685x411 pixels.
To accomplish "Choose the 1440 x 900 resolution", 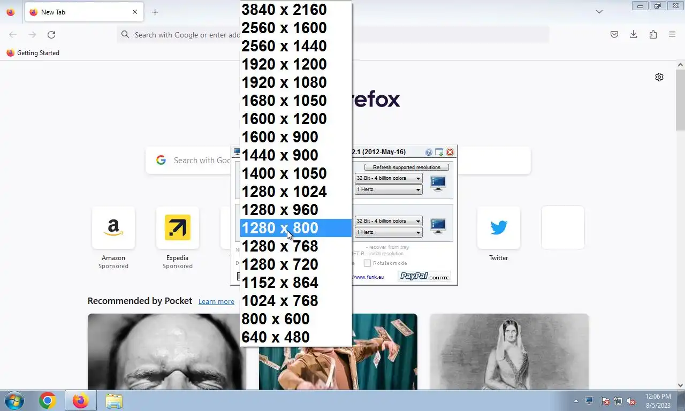I will click(x=296, y=155).
